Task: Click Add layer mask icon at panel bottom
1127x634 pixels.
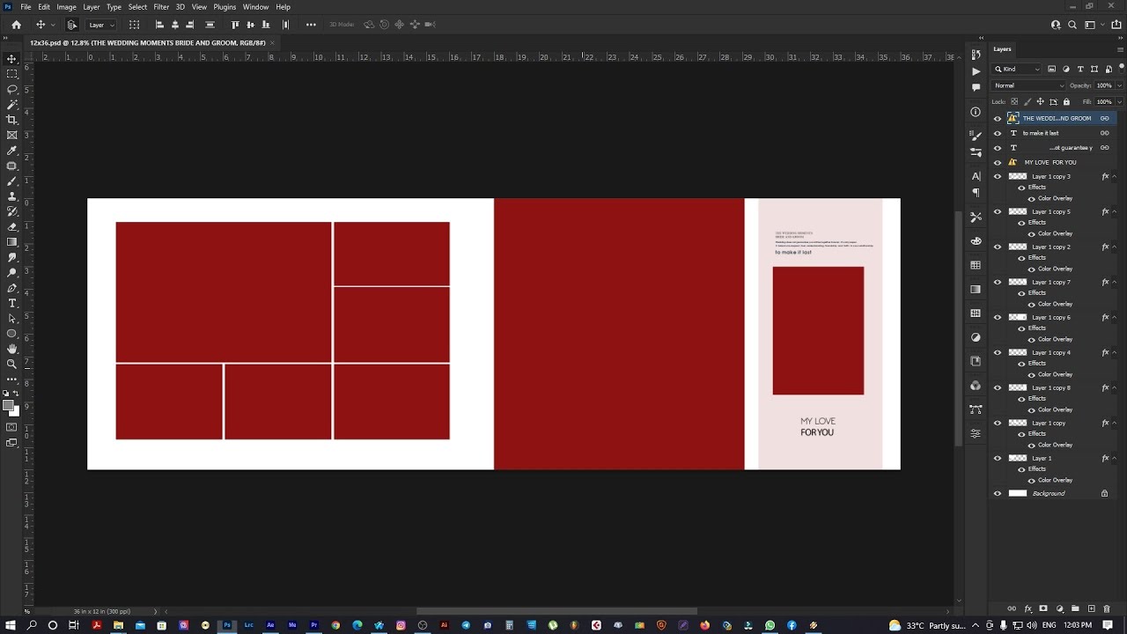Action: click(1043, 608)
